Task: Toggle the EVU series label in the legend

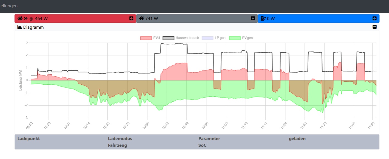Action: pos(156,38)
